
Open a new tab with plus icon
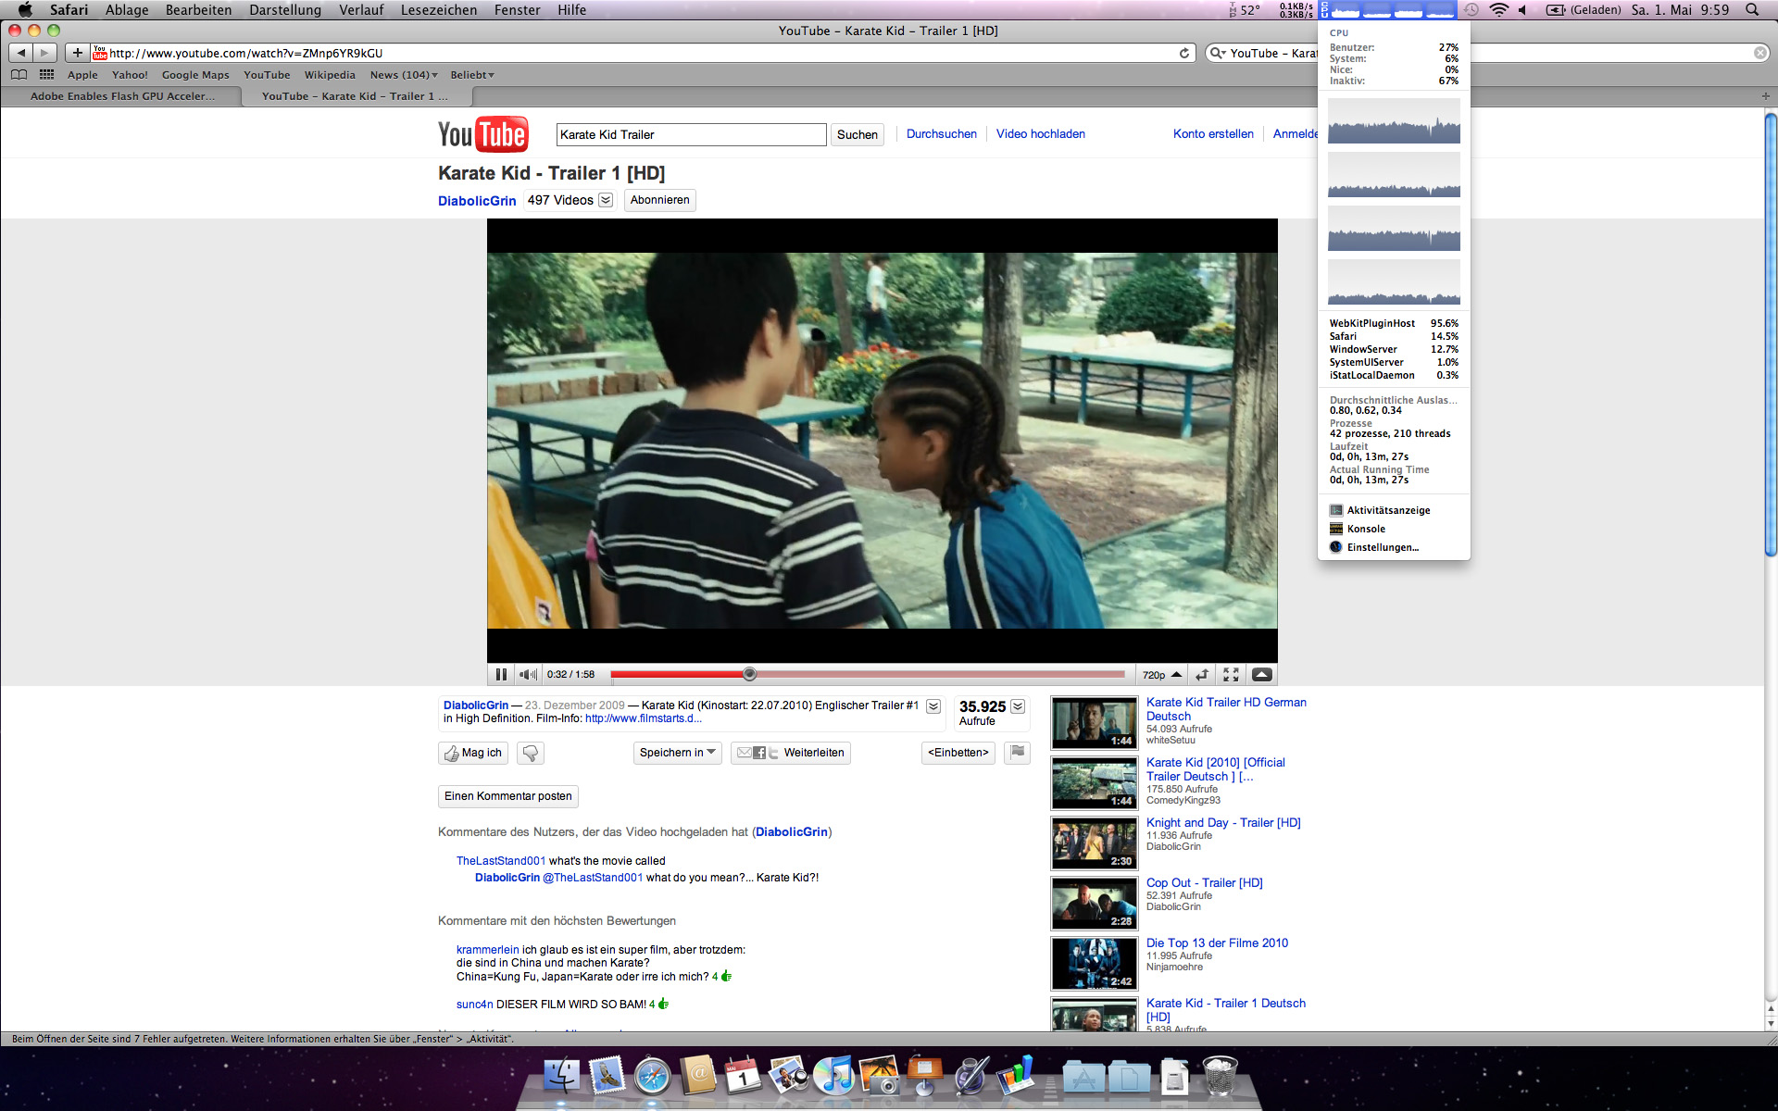[1765, 96]
